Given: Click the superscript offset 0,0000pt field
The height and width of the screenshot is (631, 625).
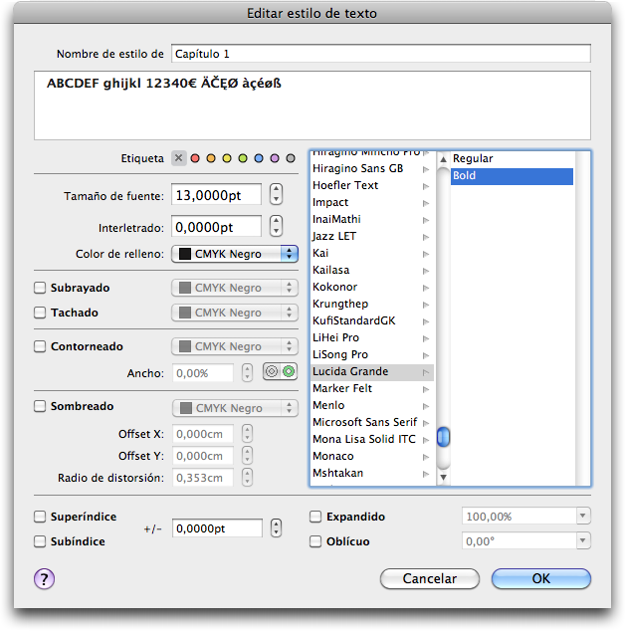Looking at the screenshot, I should (217, 527).
